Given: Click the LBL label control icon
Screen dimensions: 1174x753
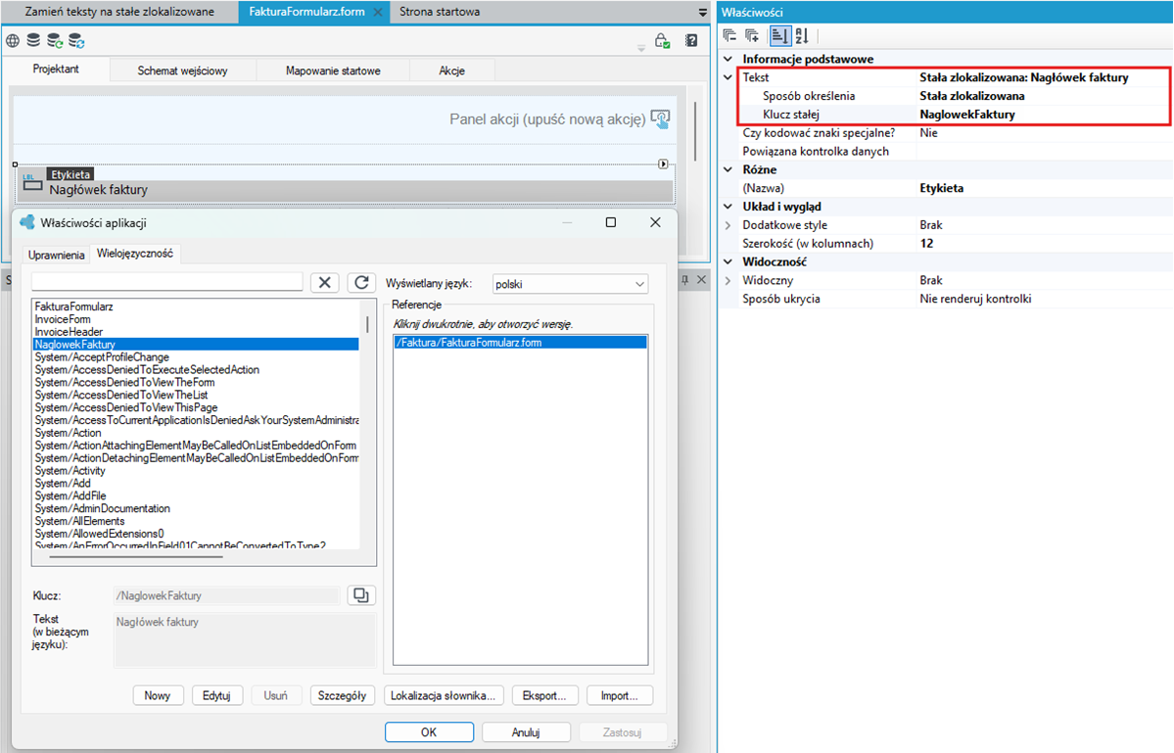Looking at the screenshot, I should tap(32, 182).
